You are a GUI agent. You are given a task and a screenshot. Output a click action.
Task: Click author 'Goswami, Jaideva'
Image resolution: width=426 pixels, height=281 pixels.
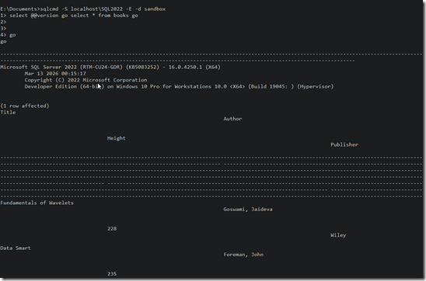[x=248, y=210]
